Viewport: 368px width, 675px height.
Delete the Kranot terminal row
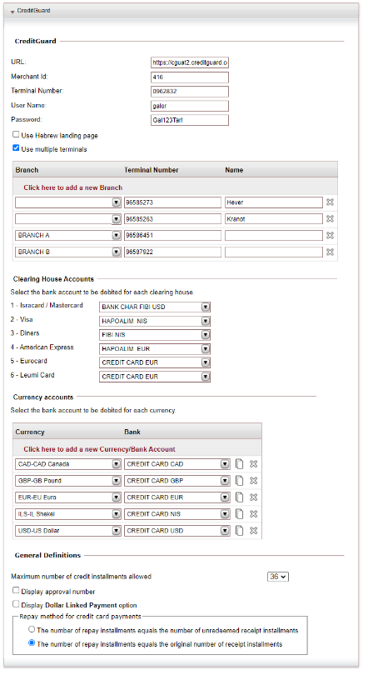(330, 218)
